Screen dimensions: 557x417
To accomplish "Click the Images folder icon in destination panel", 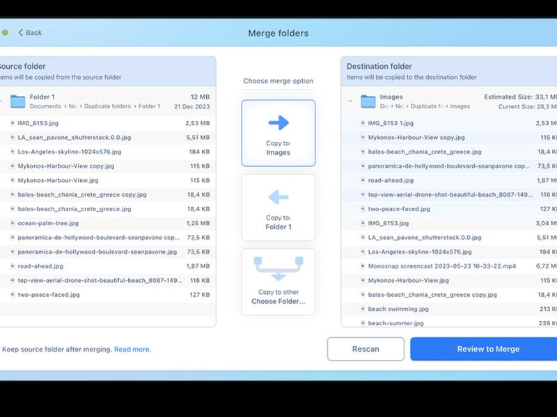I will (x=368, y=101).
